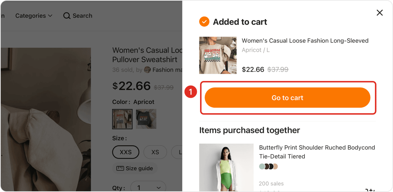The height and width of the screenshot is (192, 393).
Task: Click the orange Added to cart checkmark icon
Action: click(204, 22)
